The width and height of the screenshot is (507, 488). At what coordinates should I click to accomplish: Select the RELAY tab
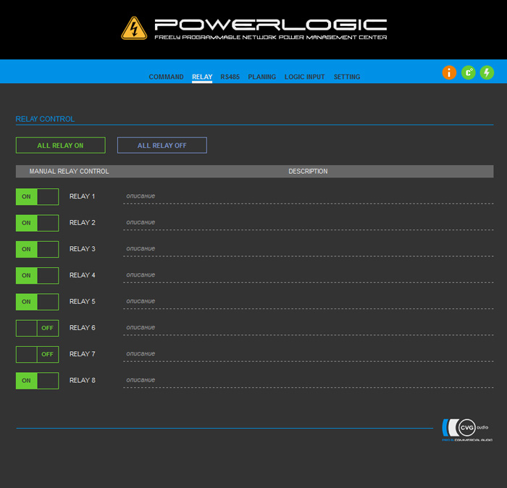coord(202,77)
